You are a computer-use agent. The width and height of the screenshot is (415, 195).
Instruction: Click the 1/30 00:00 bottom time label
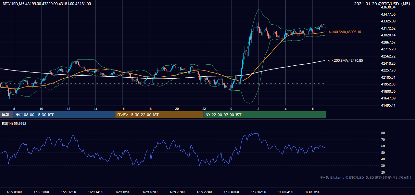click(231, 192)
